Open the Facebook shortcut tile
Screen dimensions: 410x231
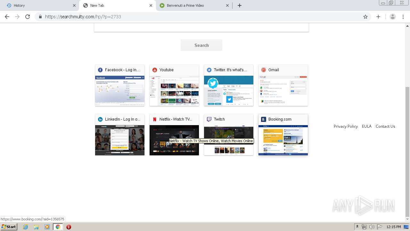120,85
